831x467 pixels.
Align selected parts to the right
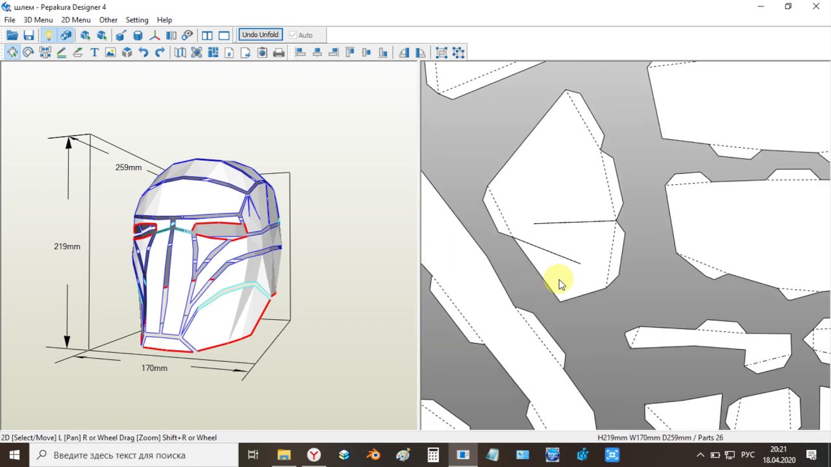coord(334,53)
